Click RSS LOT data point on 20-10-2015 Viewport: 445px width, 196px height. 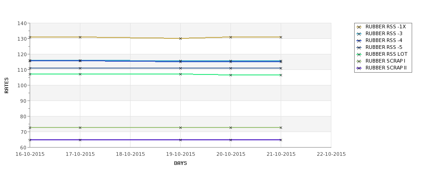231,75
